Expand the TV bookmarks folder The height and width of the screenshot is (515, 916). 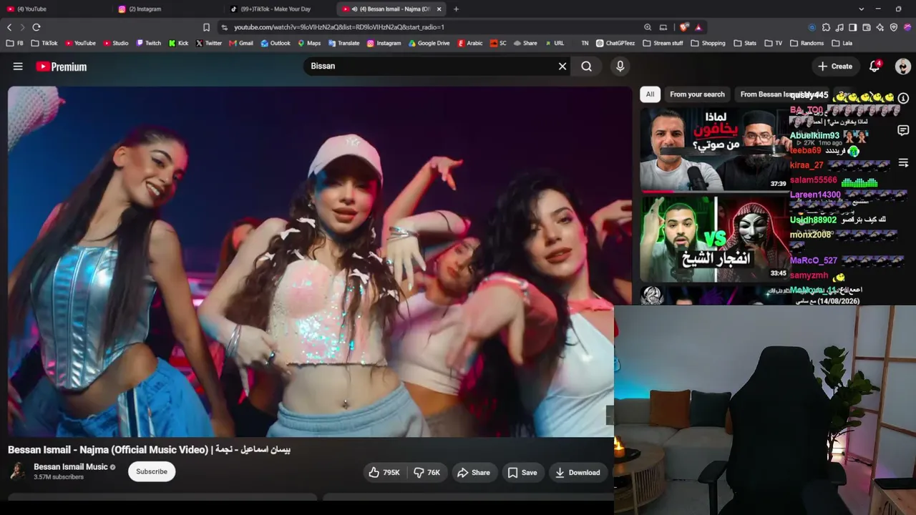point(774,43)
